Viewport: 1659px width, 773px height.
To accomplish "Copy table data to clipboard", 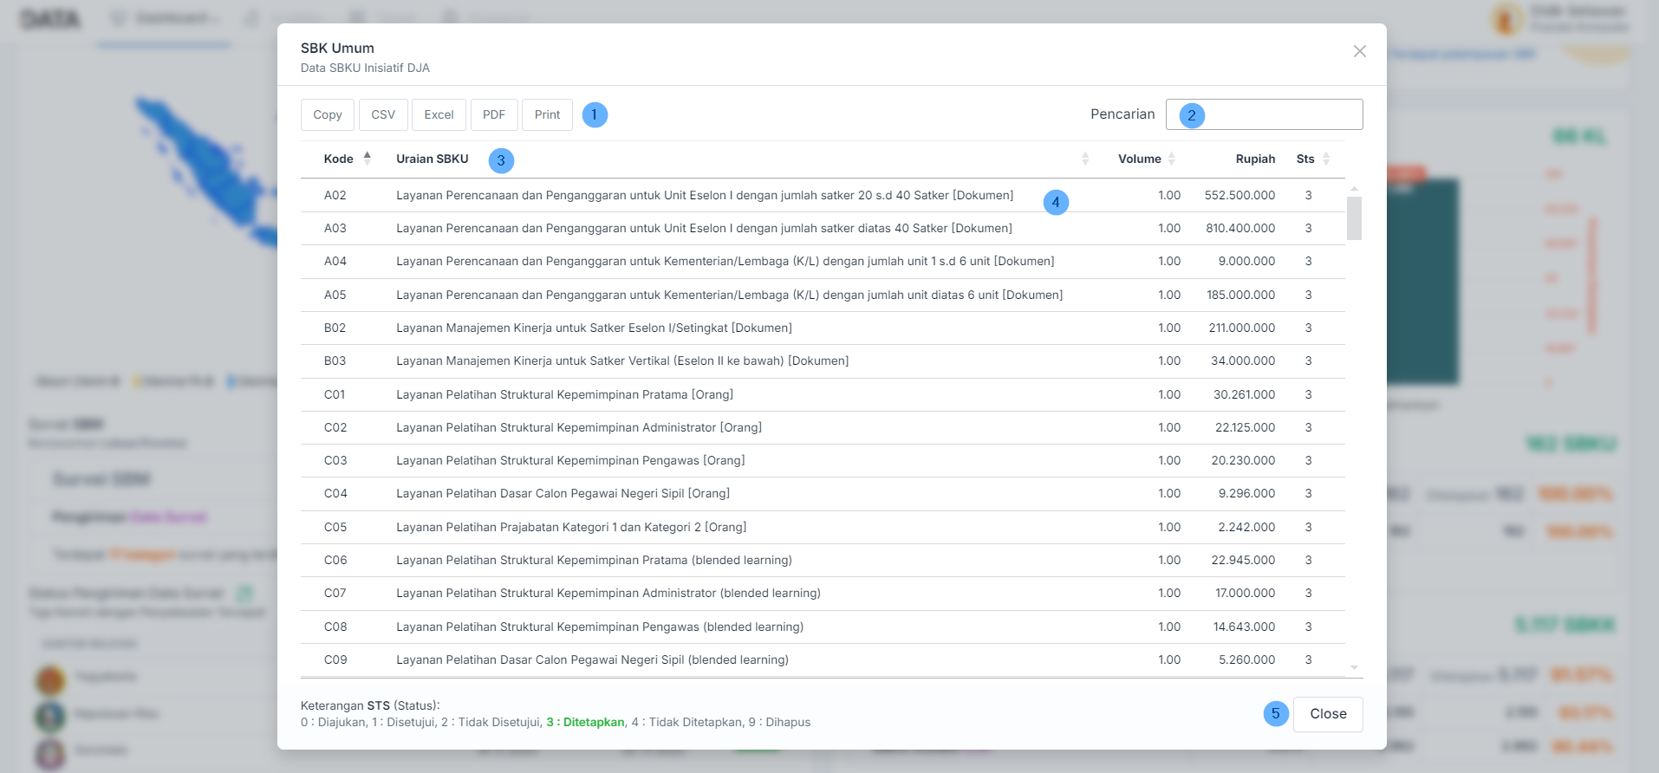I will pos(328,114).
